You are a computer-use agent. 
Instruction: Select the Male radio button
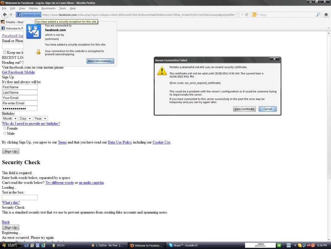click(5, 133)
